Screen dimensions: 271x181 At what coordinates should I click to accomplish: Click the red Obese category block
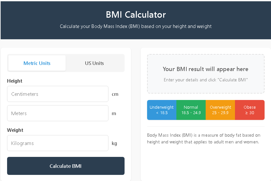tap(250, 110)
